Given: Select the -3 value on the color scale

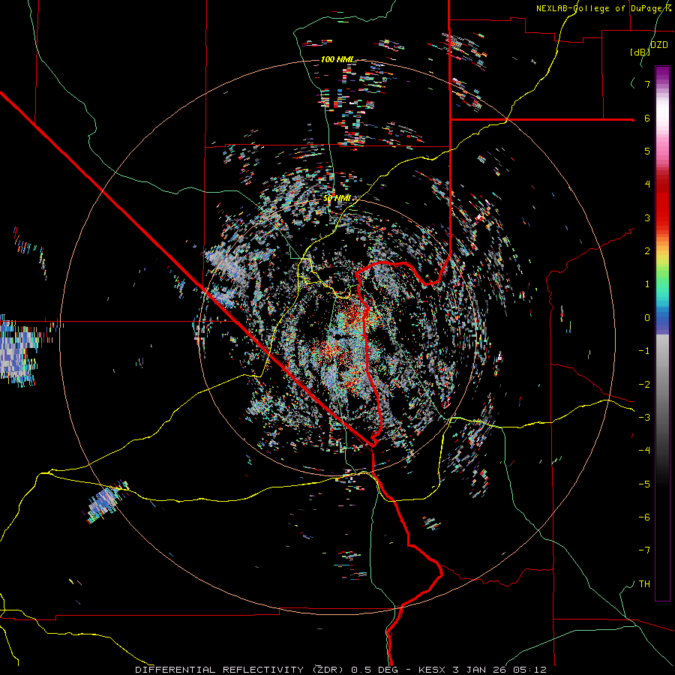Looking at the screenshot, I should [644, 418].
